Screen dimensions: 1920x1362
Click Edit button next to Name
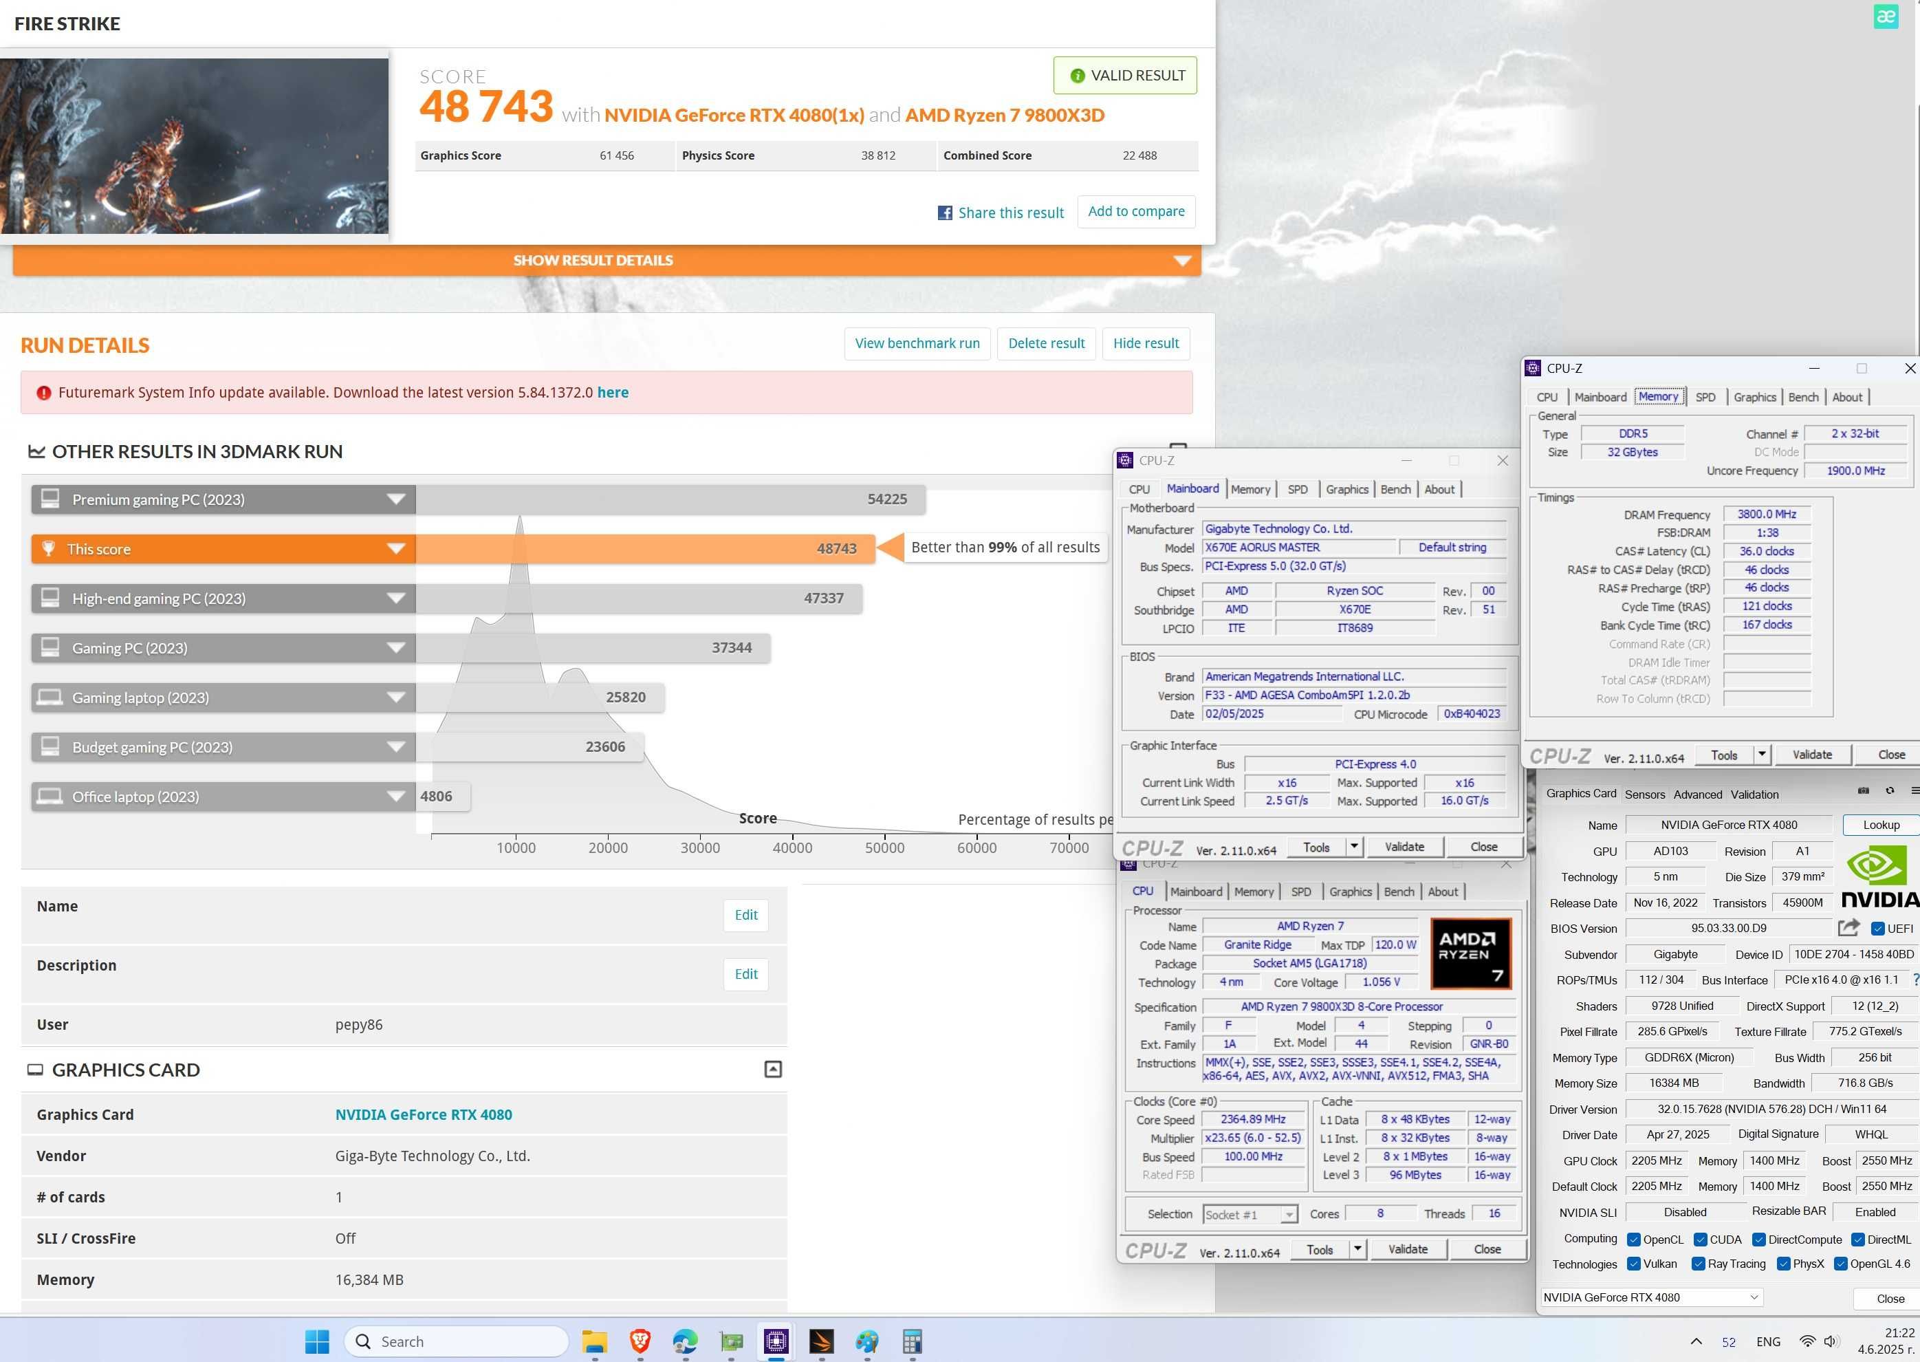pyautogui.click(x=745, y=915)
